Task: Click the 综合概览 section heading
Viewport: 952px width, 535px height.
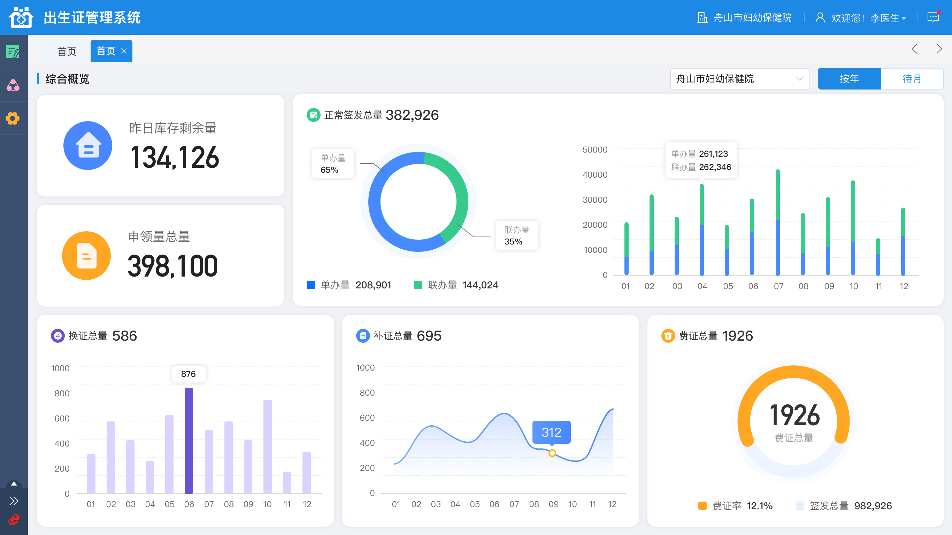Action: [x=67, y=79]
